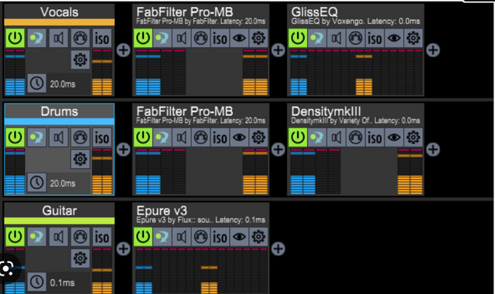Add plugin after GlissEQ with plus button
The image size is (495, 294).
pos(433,50)
